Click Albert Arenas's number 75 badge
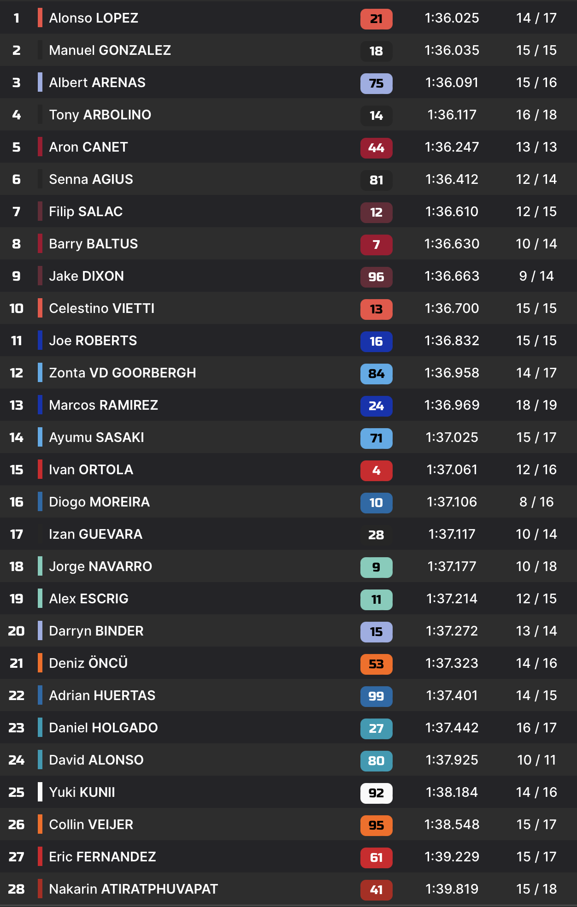577x907 pixels. [x=376, y=83]
